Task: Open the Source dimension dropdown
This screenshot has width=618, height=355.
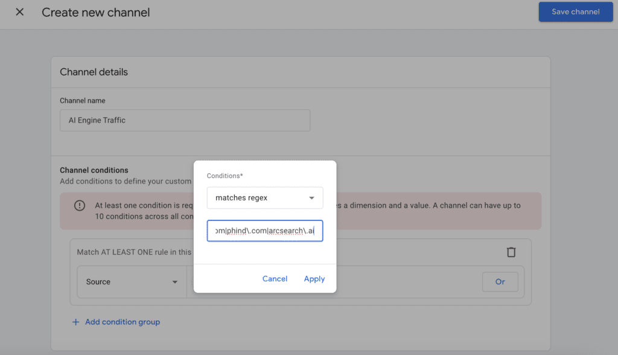Action: coord(132,281)
